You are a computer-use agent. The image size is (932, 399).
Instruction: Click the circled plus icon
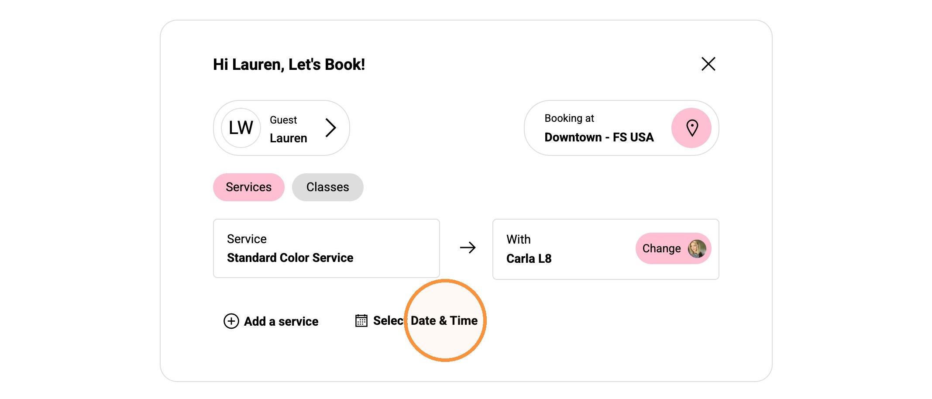click(x=231, y=321)
